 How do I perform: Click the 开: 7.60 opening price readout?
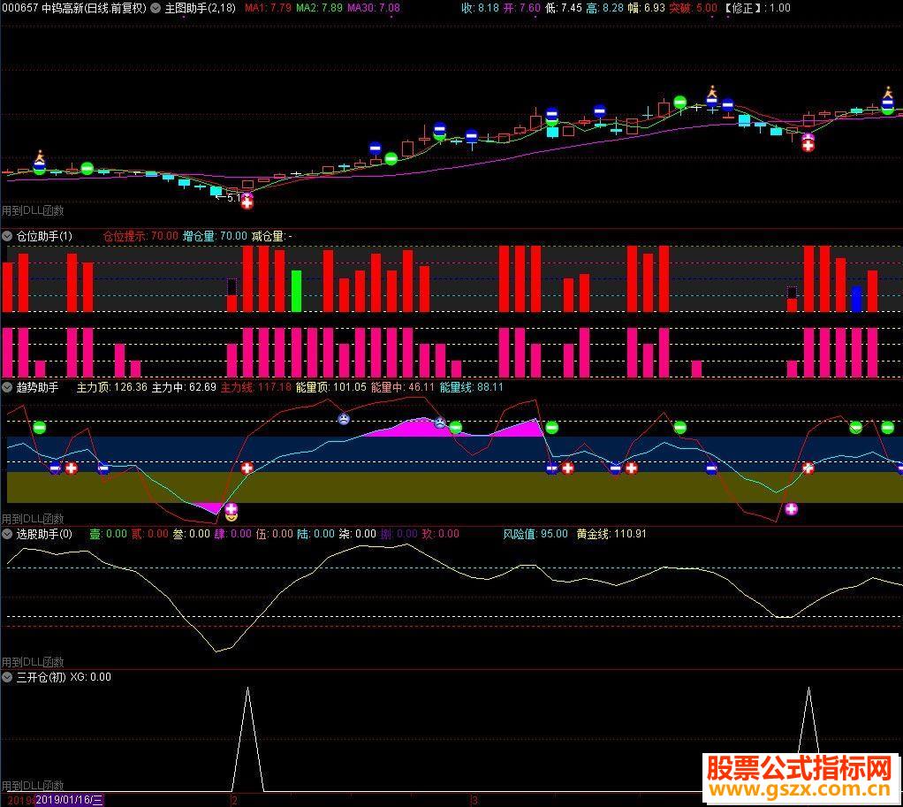(x=522, y=8)
